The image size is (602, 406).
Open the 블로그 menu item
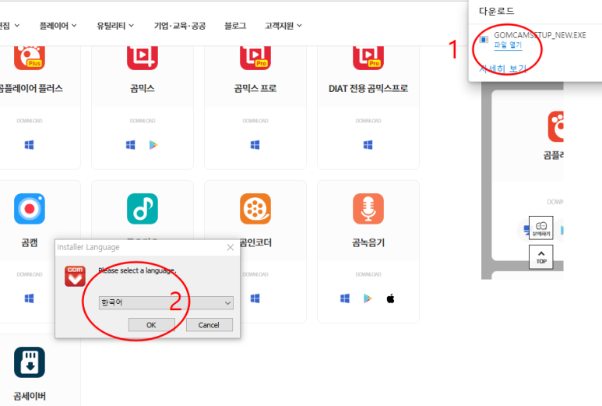click(x=235, y=26)
